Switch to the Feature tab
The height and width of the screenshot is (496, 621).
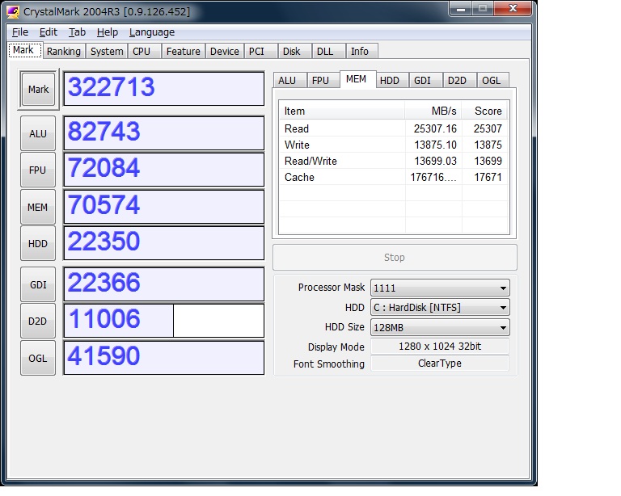pos(183,52)
